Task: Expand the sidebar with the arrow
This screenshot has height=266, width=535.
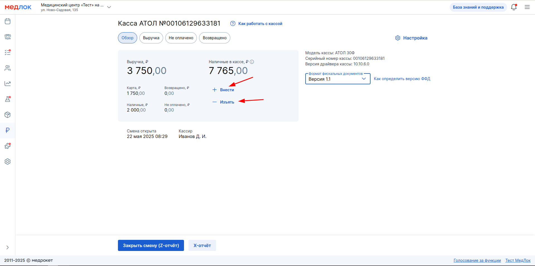Action: pos(8,247)
